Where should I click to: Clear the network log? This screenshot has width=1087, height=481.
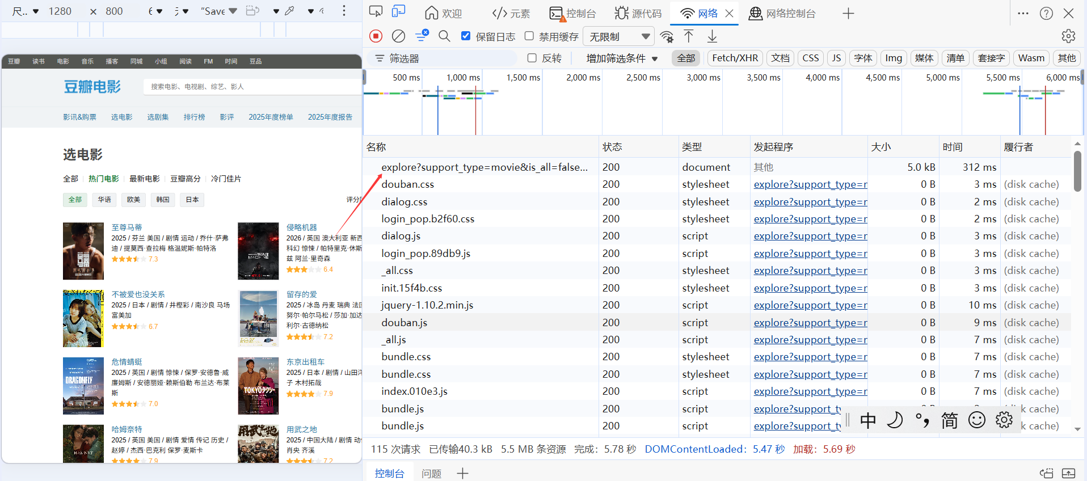[399, 36]
